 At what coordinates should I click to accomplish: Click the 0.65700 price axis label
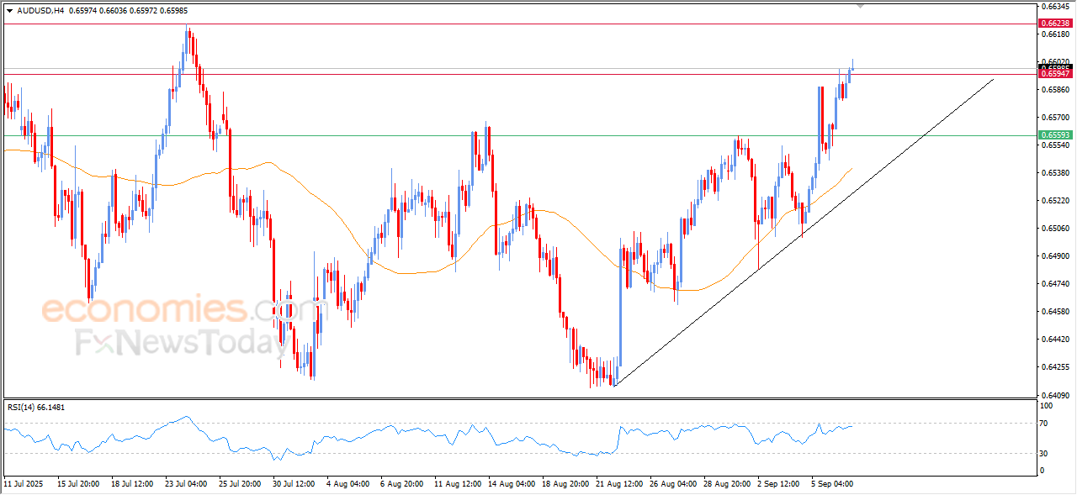(x=1056, y=117)
